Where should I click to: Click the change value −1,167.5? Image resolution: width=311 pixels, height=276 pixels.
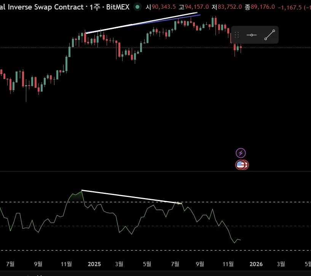pyautogui.click(x=290, y=7)
